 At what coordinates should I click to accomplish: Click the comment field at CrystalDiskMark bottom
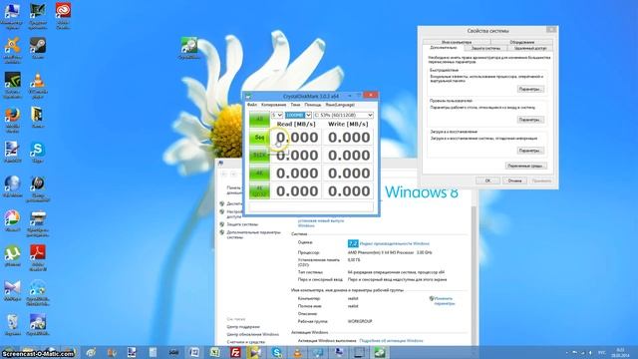(x=311, y=206)
